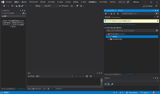Click the branch filter input field

(x=132, y=30)
